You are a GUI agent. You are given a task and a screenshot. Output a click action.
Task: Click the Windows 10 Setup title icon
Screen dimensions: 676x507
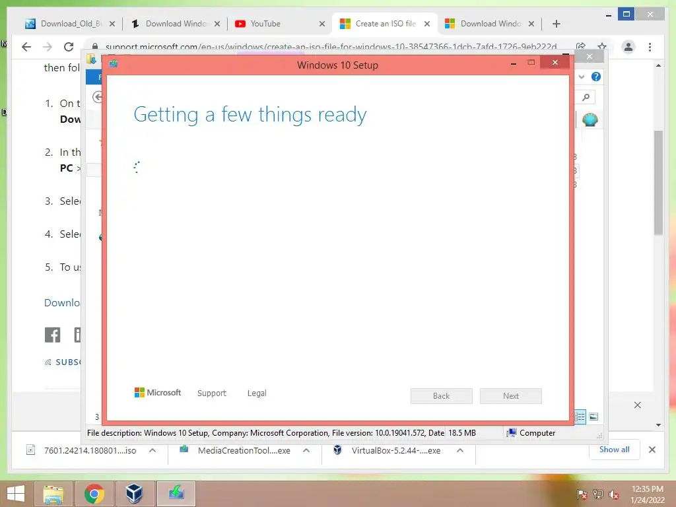114,64
